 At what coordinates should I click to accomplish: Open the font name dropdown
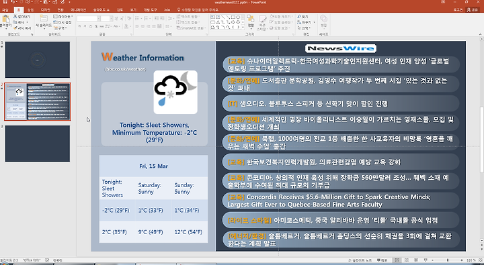(98, 19)
